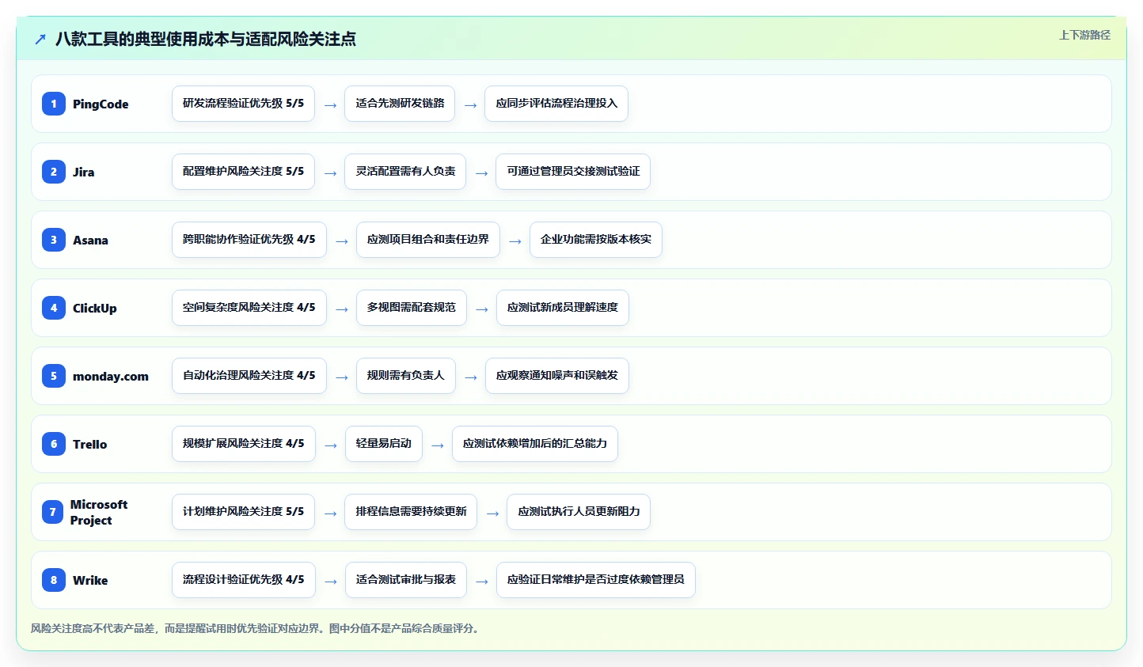Click the number 6 badge for Trello
The width and height of the screenshot is (1143, 667).
coord(54,444)
